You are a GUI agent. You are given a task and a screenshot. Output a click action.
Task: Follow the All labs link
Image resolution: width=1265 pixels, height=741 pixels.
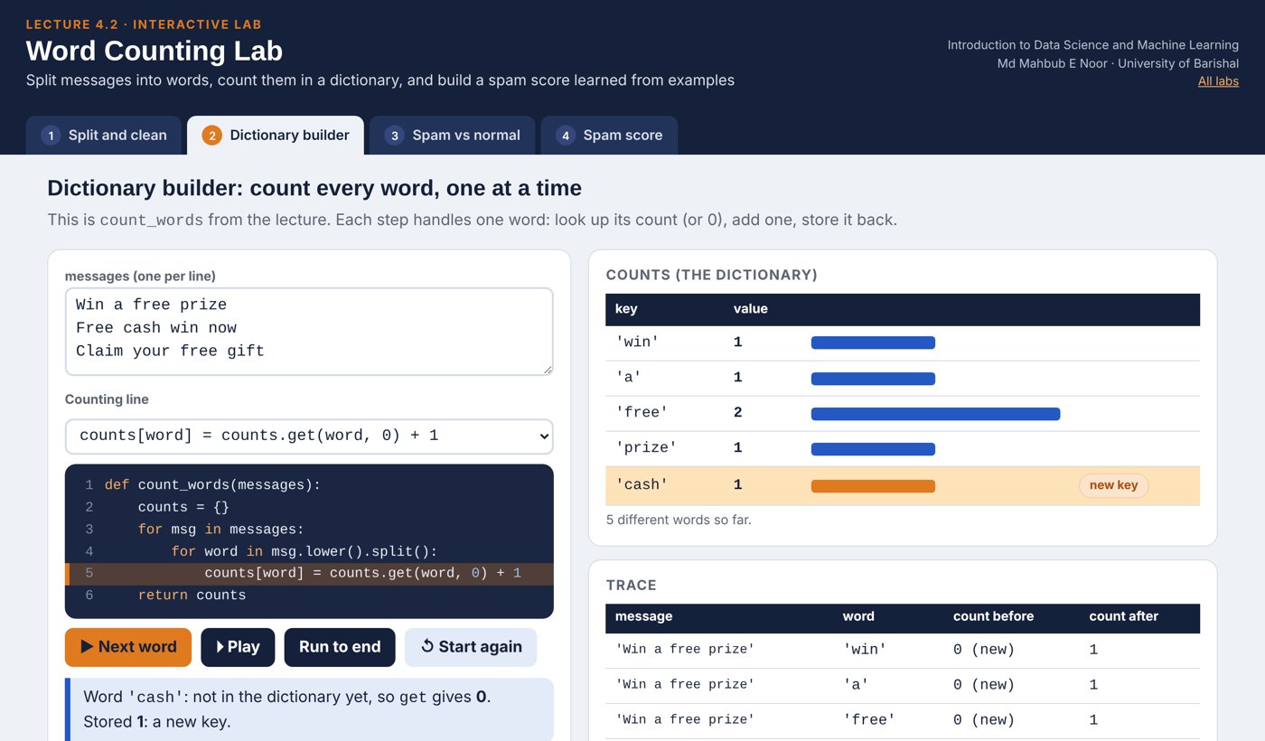(1218, 81)
